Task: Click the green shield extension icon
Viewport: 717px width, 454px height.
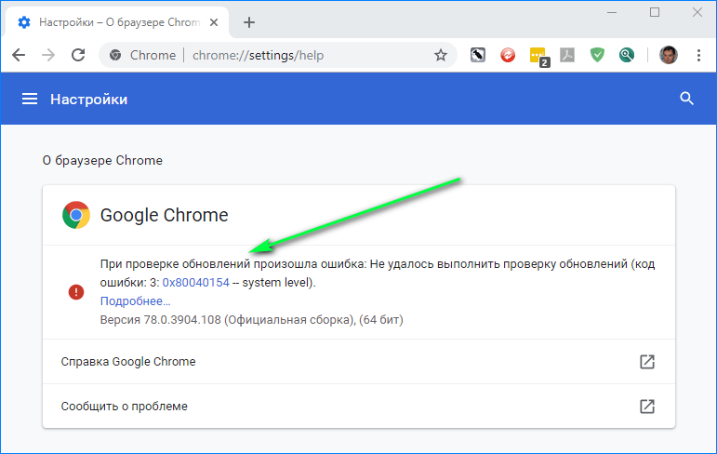Action: tap(597, 55)
